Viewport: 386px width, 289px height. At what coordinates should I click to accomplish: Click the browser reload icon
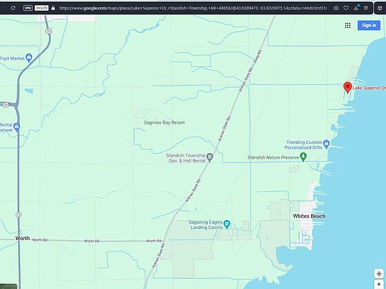[x=13, y=8]
